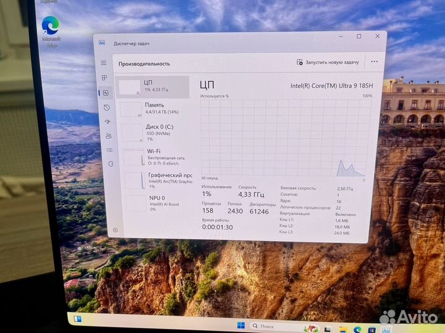Close the Task Manager window
Image resolution: width=445 pixels, height=333 pixels.
(x=378, y=36)
